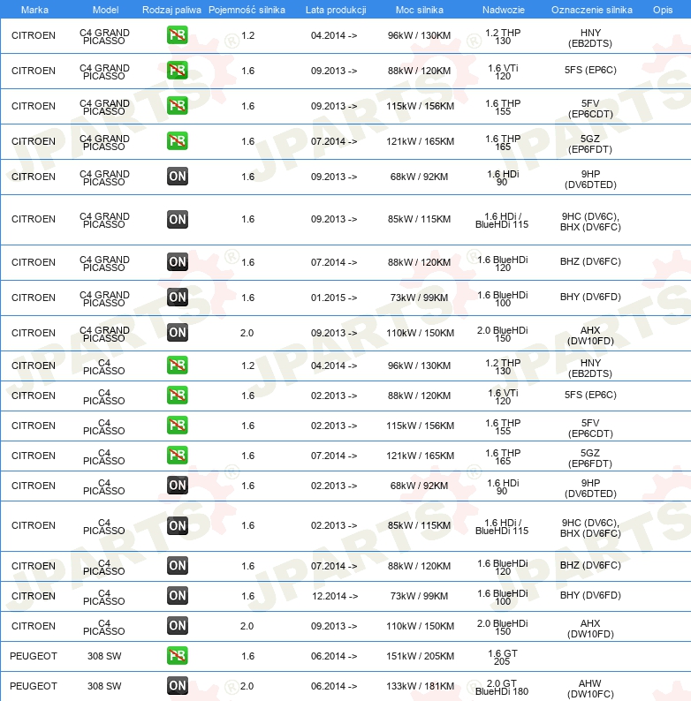Click diesel ON icon for C4 Picasso BHY (DV6FD) row

coord(178,595)
